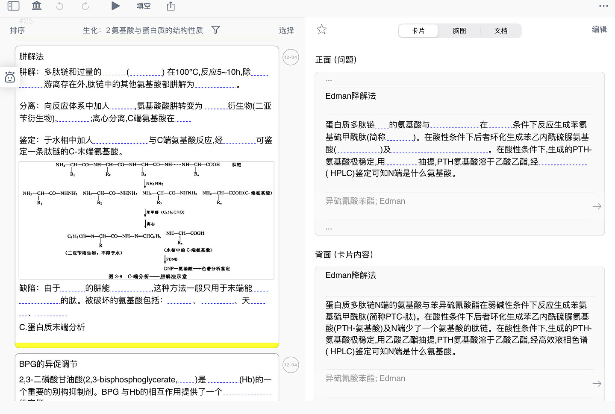Click the C.蛋白质末端分析 text
The height and width of the screenshot is (414, 615).
point(52,327)
